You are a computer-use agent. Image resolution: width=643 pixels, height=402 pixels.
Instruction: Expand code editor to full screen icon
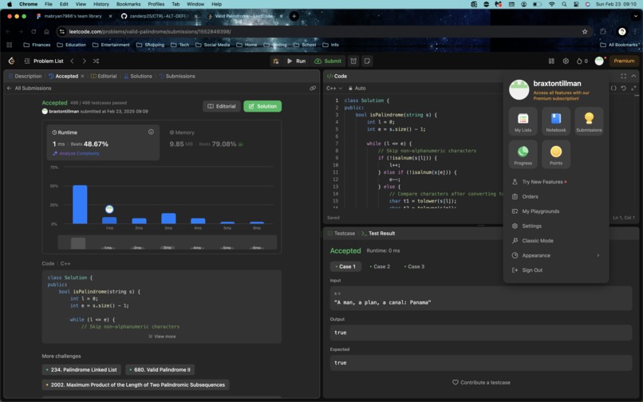(633, 89)
